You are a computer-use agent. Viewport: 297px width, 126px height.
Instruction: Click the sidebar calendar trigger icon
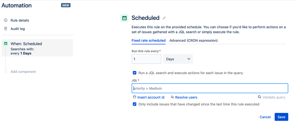click(6, 44)
